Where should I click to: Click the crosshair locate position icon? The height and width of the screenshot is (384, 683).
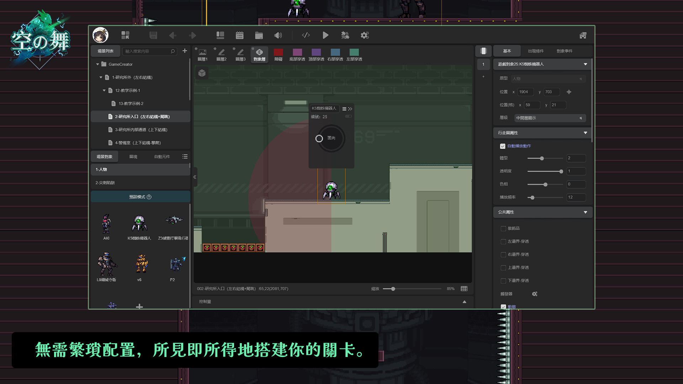pos(569,92)
